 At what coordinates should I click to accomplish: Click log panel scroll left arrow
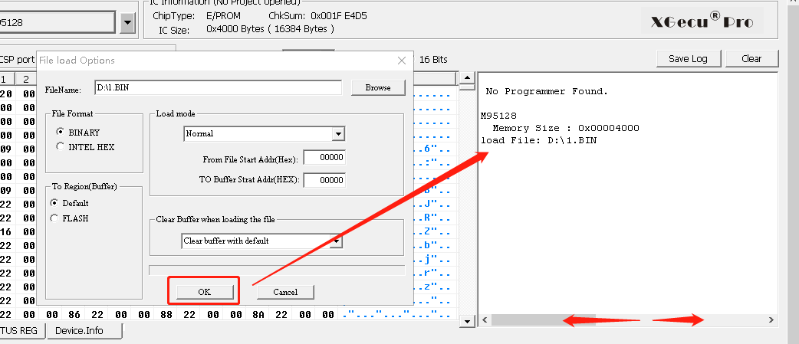485,320
